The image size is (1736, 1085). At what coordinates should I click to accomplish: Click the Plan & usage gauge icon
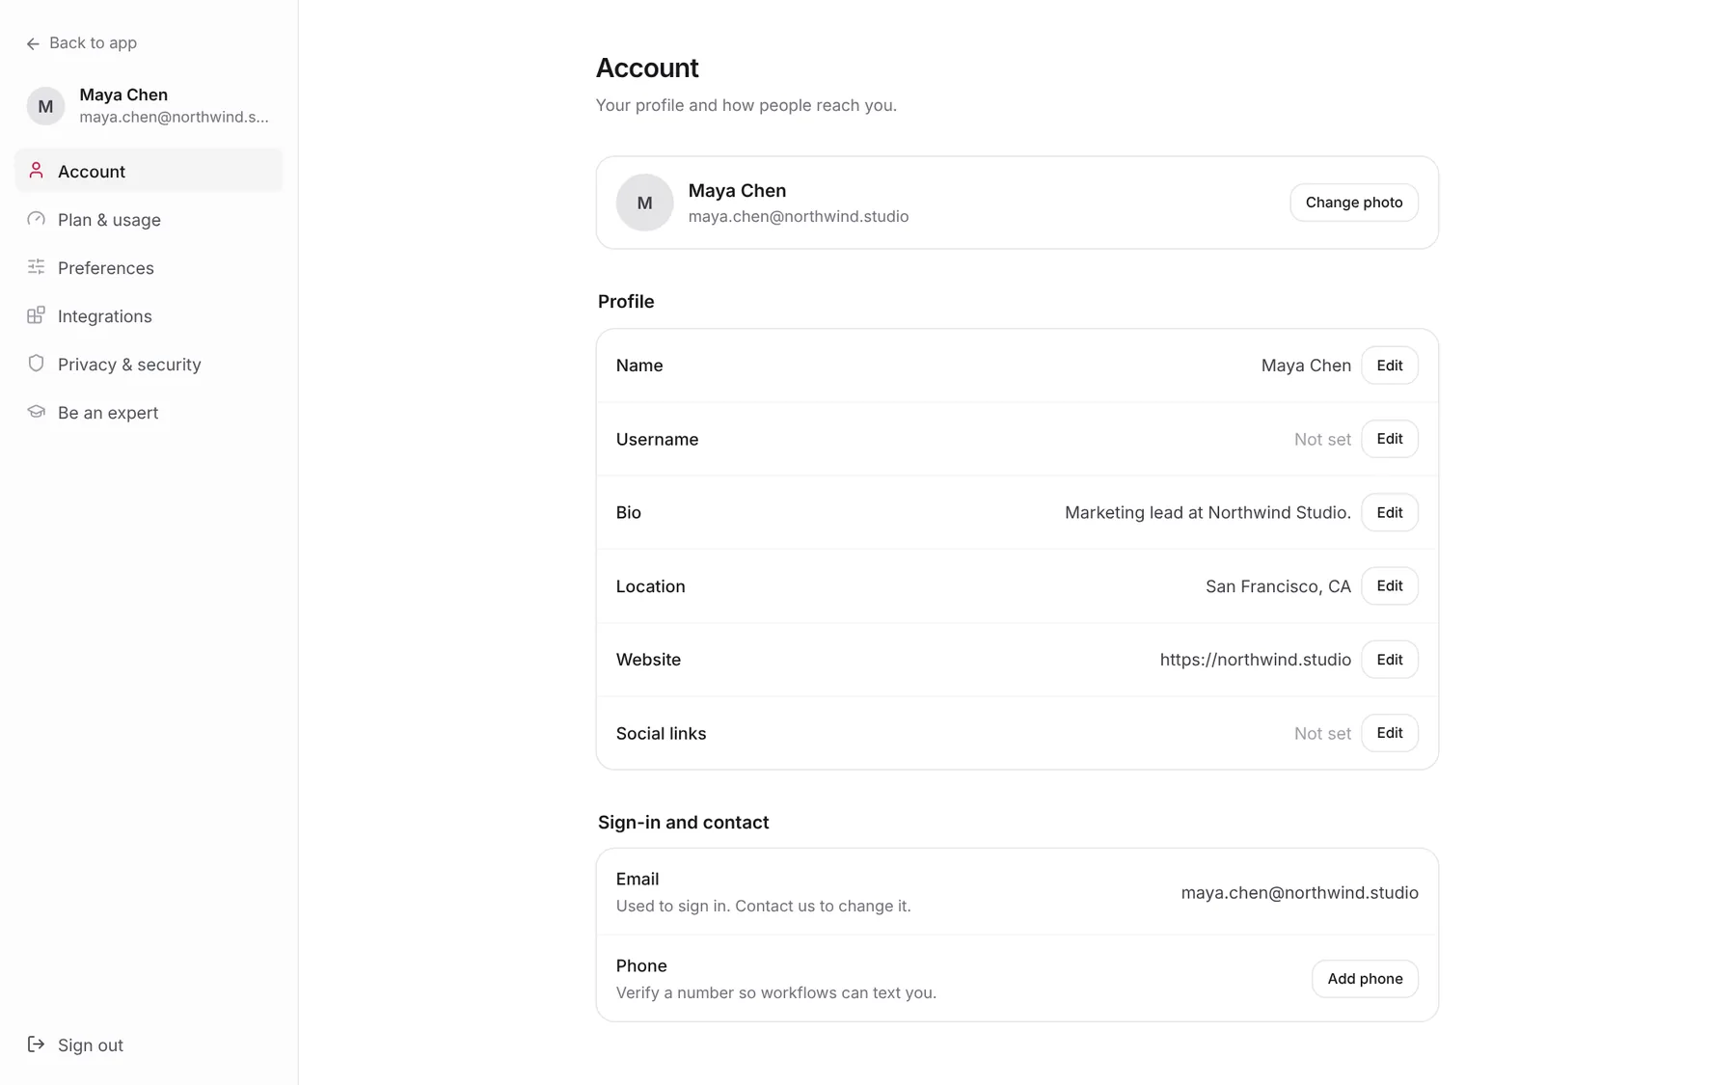(x=36, y=219)
